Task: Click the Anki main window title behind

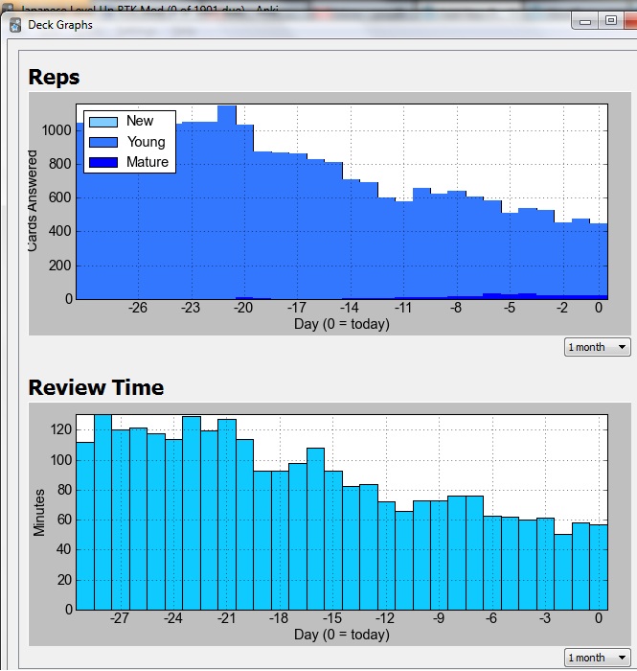Action: coord(134,5)
